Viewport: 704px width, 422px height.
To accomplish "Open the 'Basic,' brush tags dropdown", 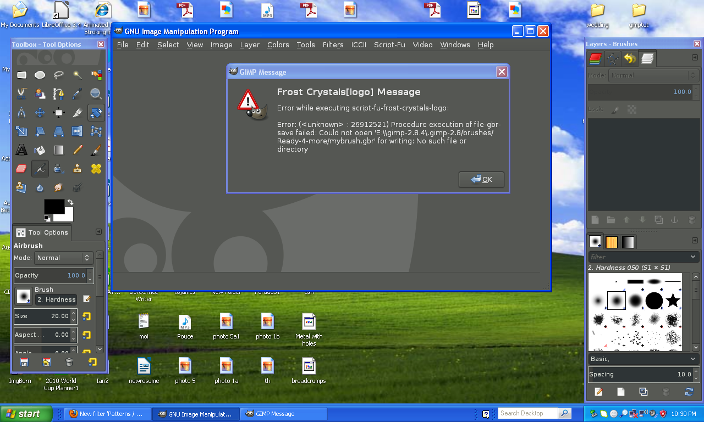I will point(643,359).
